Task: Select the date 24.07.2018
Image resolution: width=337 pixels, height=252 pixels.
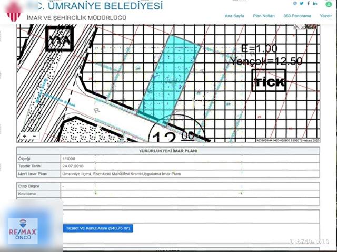Action: pos(73,166)
